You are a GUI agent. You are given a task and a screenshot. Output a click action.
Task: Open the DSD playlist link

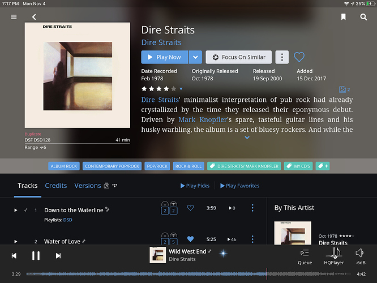point(67,220)
